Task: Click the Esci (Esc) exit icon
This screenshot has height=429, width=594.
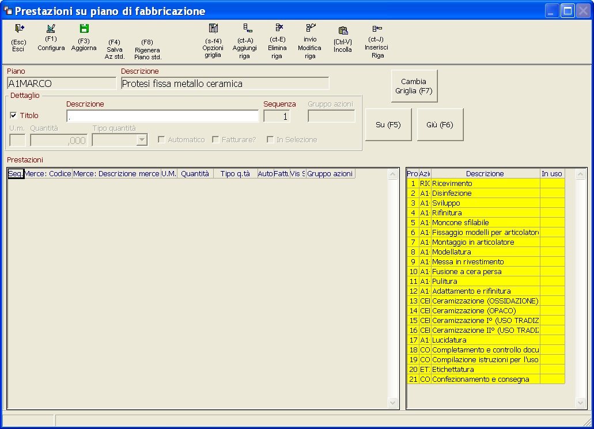Action: coord(18,29)
